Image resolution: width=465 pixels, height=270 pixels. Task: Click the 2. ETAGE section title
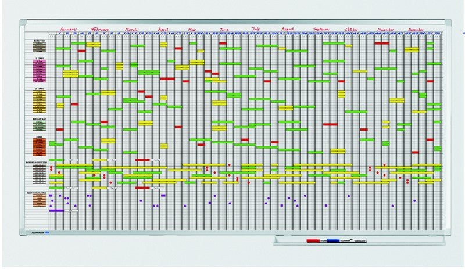(x=40, y=89)
